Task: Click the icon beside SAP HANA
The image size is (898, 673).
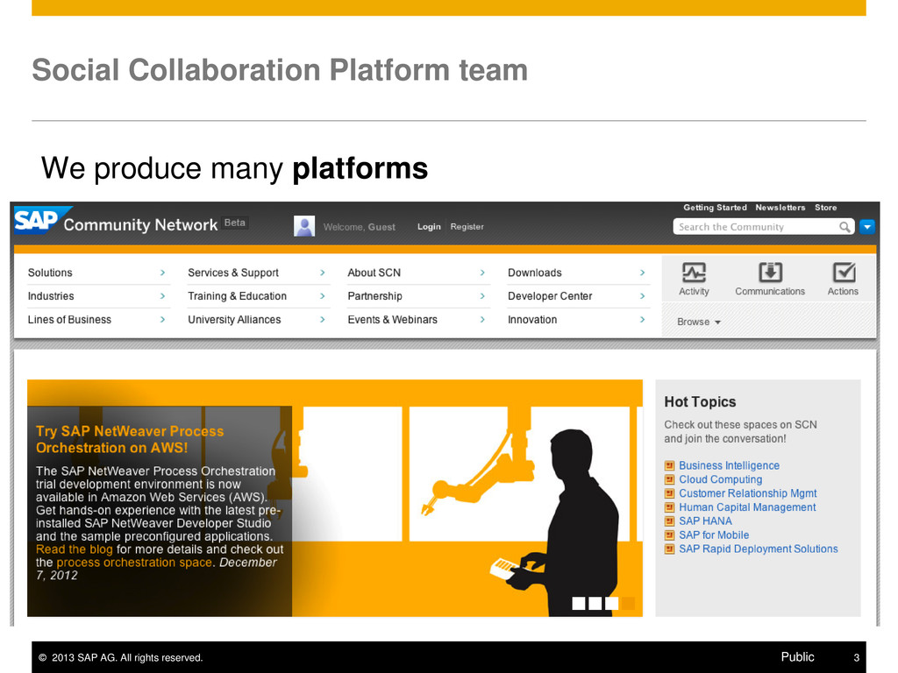Action: point(669,521)
